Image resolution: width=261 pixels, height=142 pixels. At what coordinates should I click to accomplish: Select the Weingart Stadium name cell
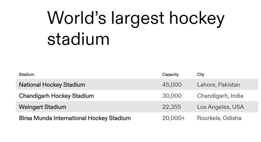click(42, 107)
